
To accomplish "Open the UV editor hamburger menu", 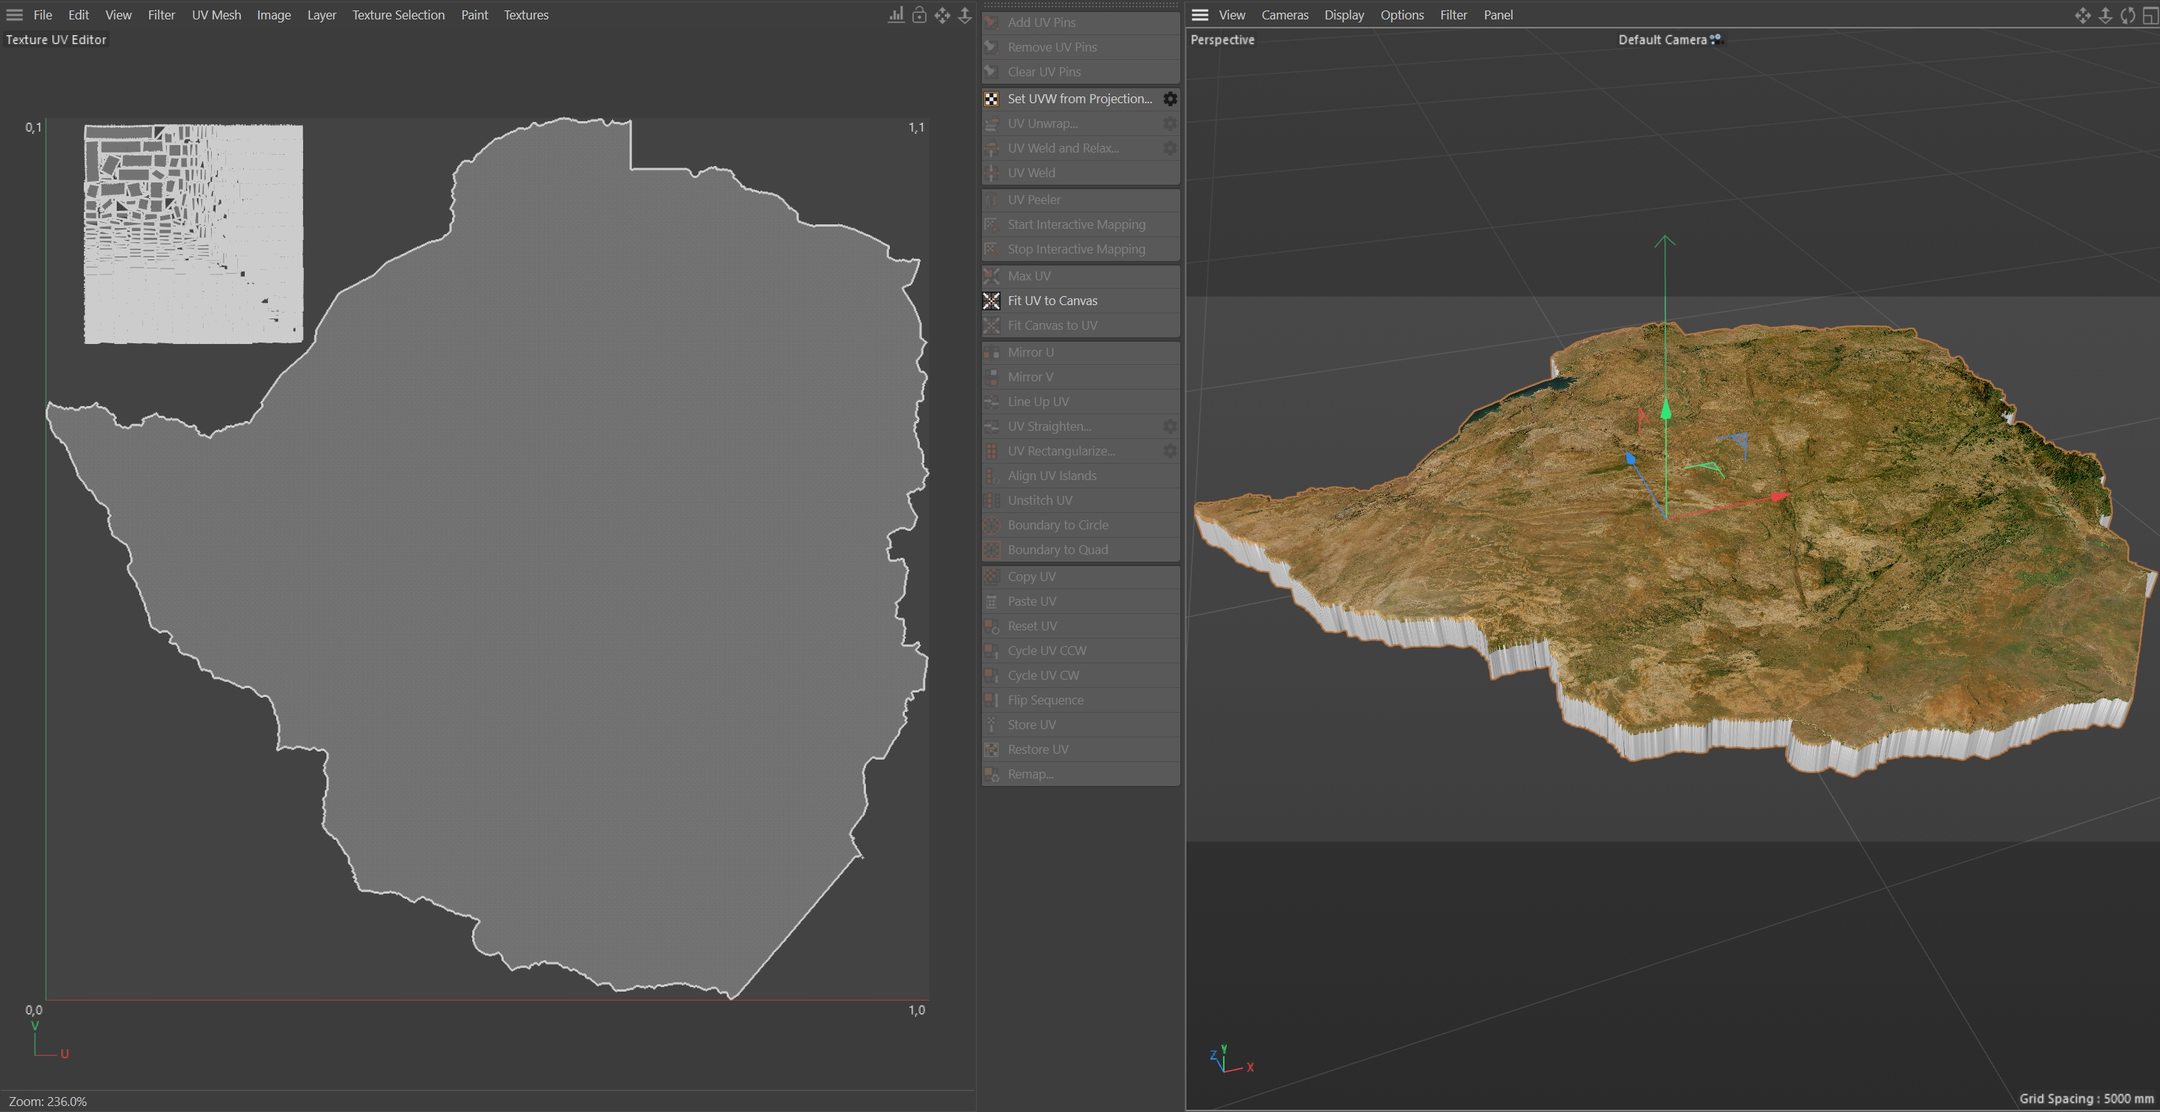I will click(14, 15).
